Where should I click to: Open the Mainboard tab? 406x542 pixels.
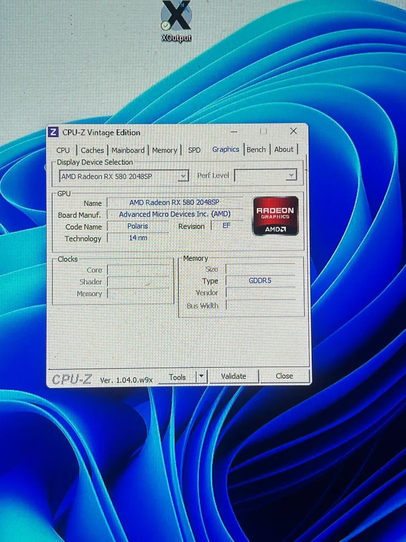point(128,150)
